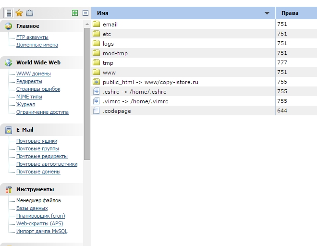Open Почтовые автоответчики link
The width and height of the screenshot is (317, 246).
(47, 164)
